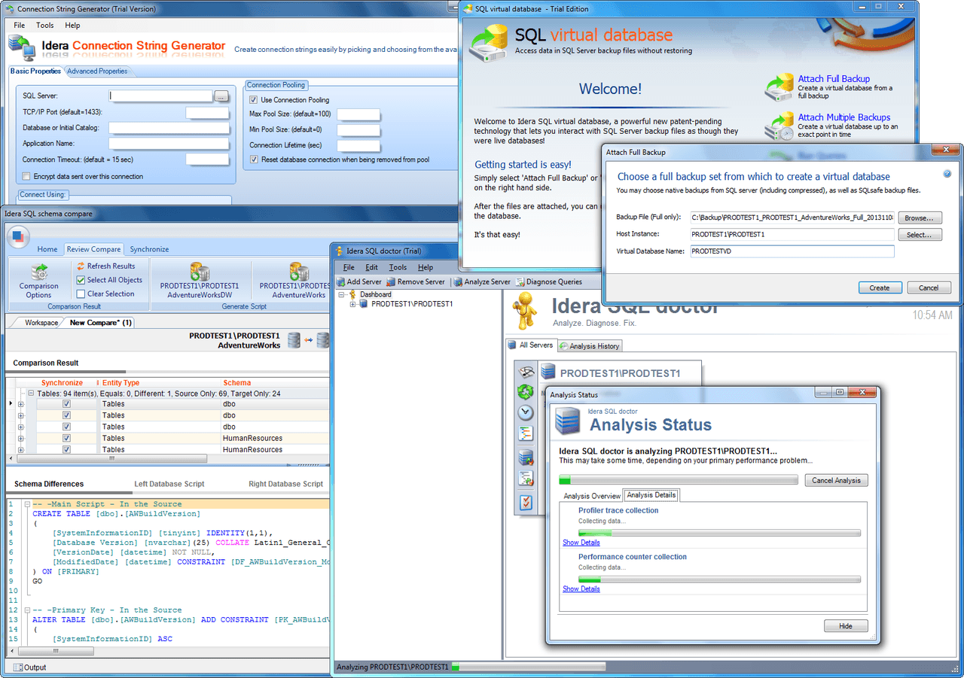This screenshot has width=964, height=678.
Task: Click Analyze Server in SQL doctor toolbar
Action: 483,281
